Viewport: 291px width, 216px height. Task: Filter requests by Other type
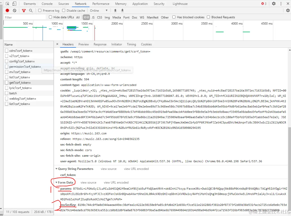(165, 17)
